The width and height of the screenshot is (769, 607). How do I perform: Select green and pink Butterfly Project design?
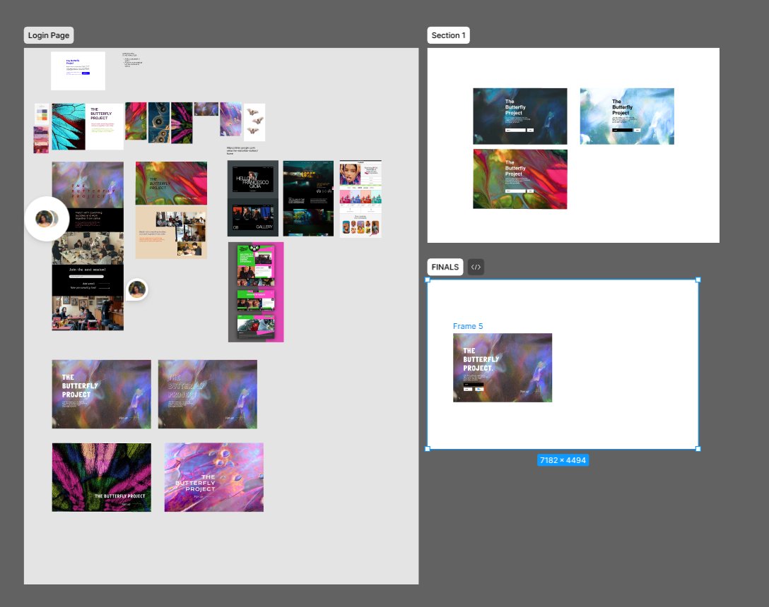(520, 179)
